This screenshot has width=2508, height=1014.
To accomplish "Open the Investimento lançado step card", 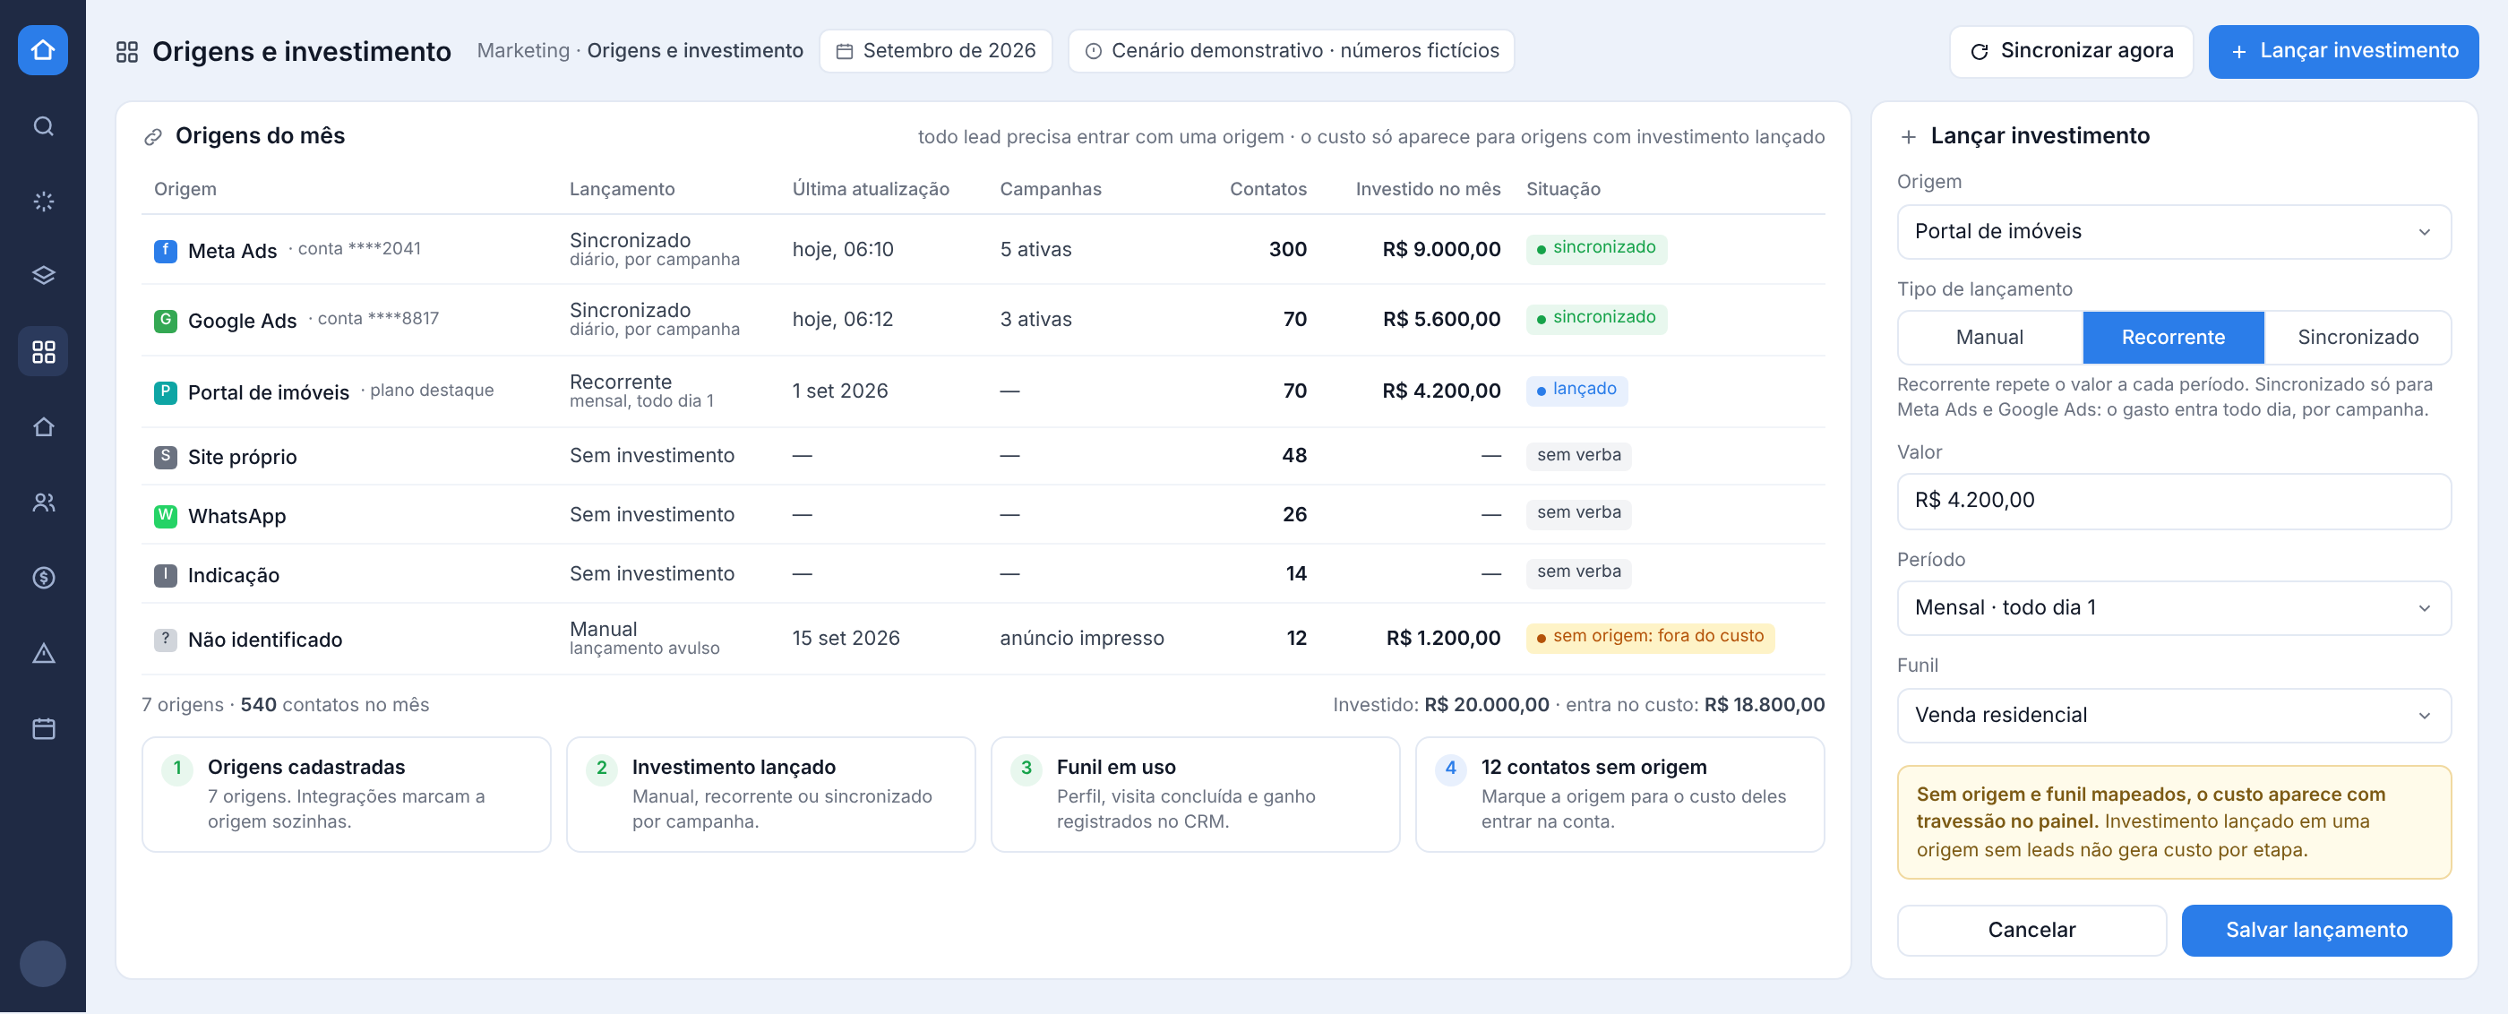I will point(770,794).
